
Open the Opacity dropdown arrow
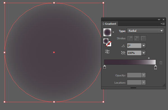click(144, 75)
